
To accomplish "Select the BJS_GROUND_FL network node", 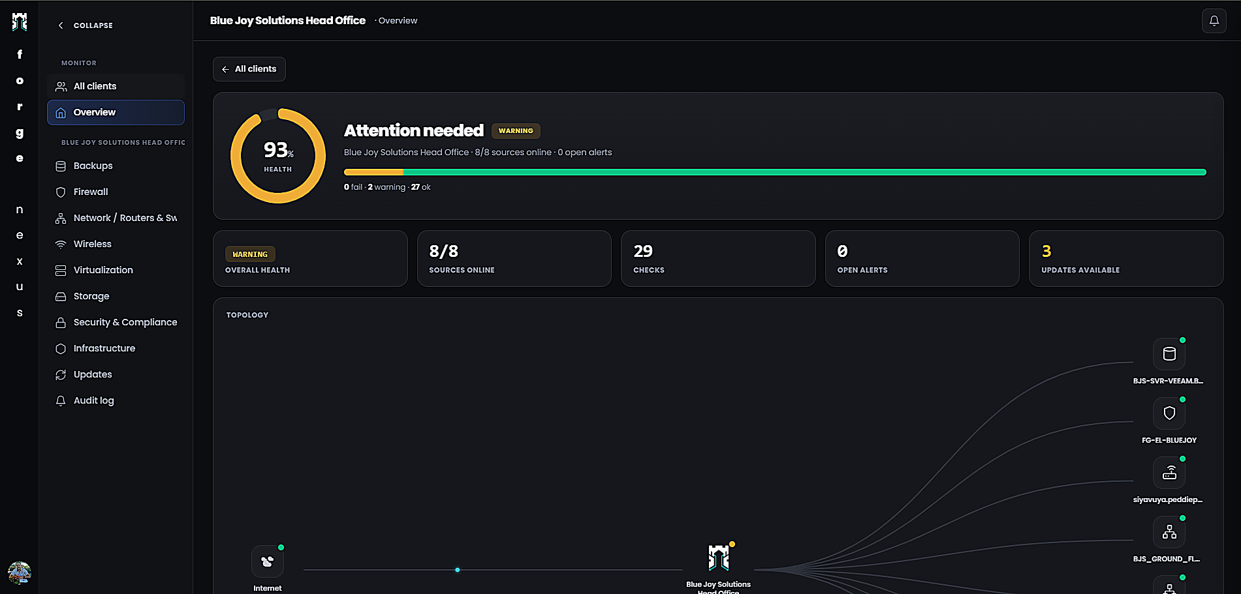I will [x=1169, y=532].
